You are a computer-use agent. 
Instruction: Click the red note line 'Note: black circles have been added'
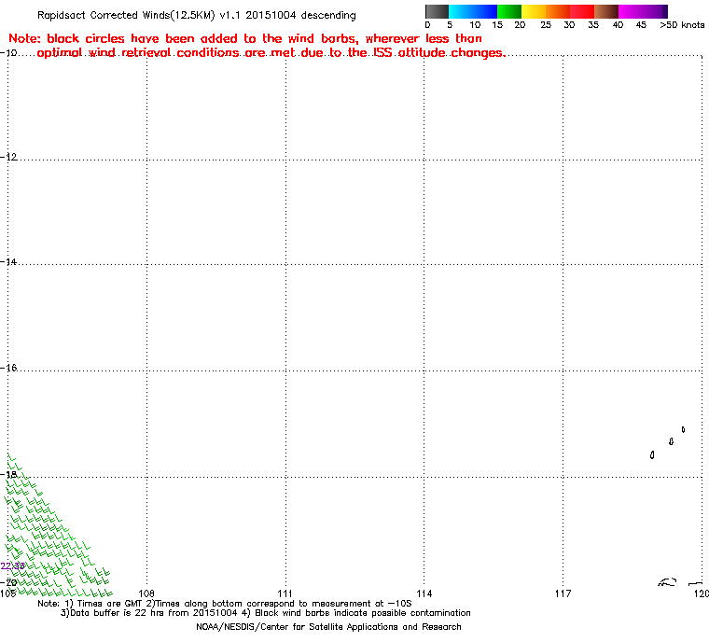[x=245, y=38]
